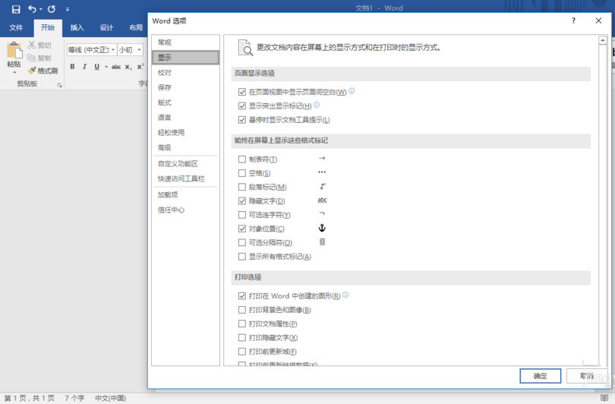Click the Redo icon in title bar
615x404 pixels.
coord(52,9)
